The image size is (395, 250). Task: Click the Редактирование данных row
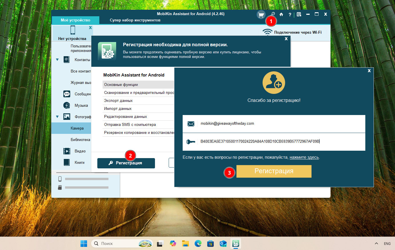coord(138,116)
